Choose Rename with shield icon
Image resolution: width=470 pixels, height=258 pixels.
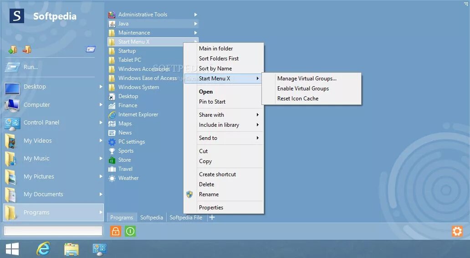(x=224, y=194)
